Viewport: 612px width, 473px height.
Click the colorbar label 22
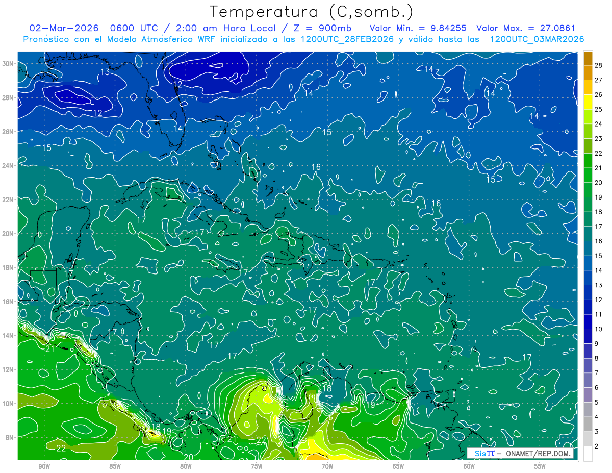pos(599,153)
